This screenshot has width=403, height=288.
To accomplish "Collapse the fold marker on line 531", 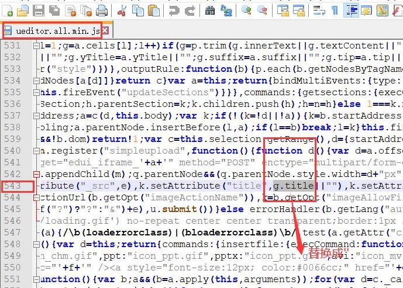I will 36,46.
